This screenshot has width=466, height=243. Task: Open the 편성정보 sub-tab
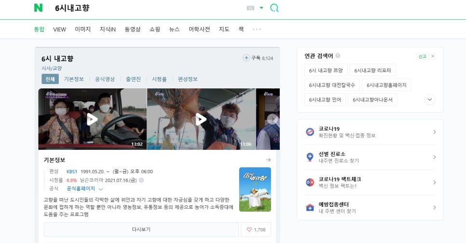[188, 79]
